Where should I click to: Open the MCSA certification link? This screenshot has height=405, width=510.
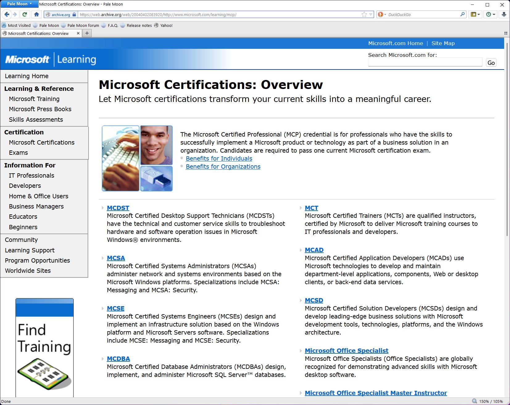(116, 258)
